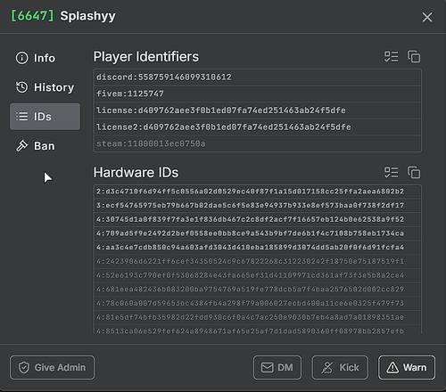Copy all Player Identifiers icon
Screen dimensions: 446x392
click(x=414, y=57)
